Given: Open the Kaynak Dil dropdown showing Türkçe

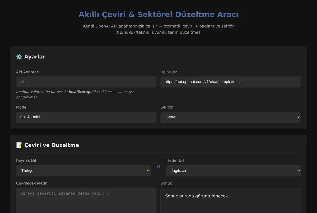Looking at the screenshot, I should click(83, 171).
